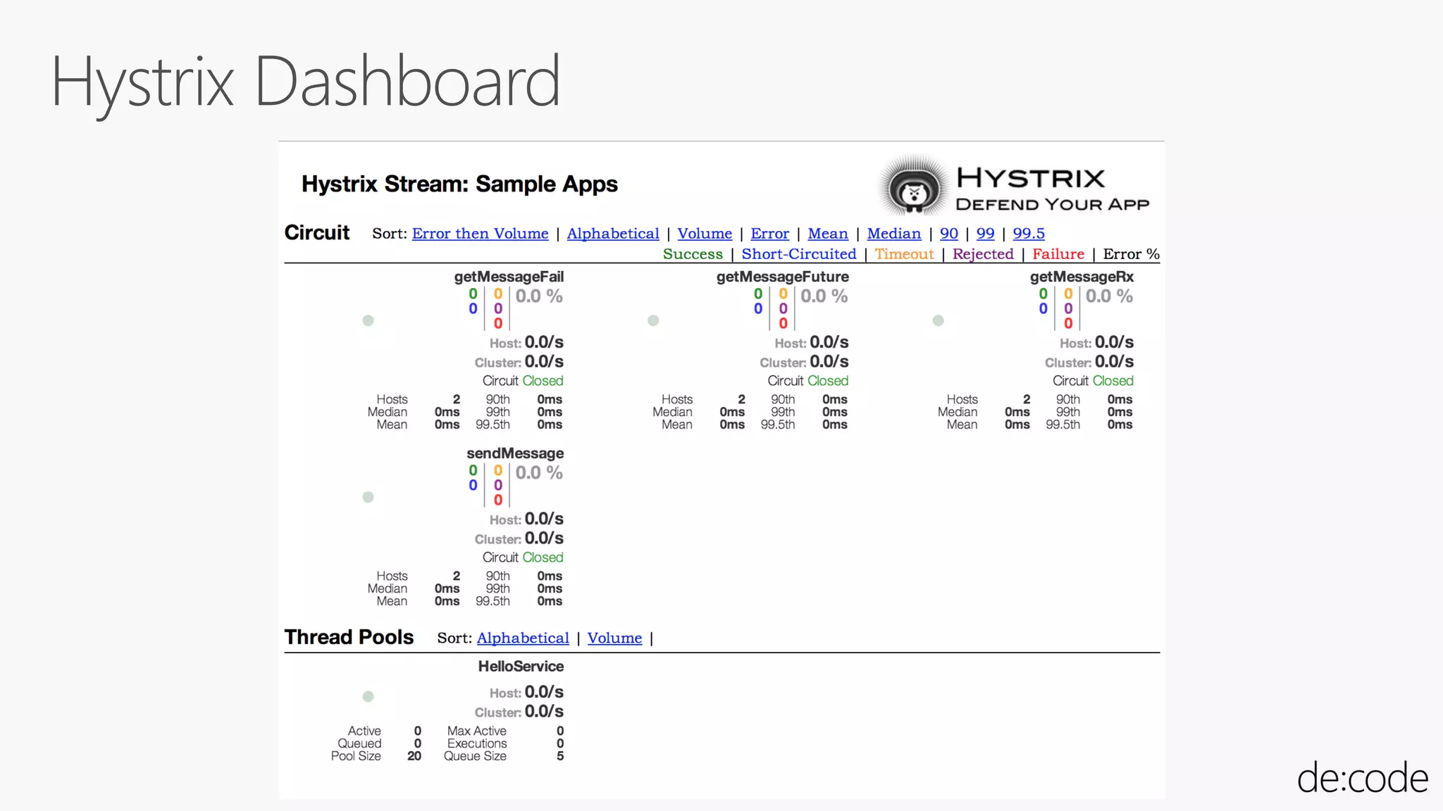Click getMessageFuture circuit status circle

pos(653,320)
